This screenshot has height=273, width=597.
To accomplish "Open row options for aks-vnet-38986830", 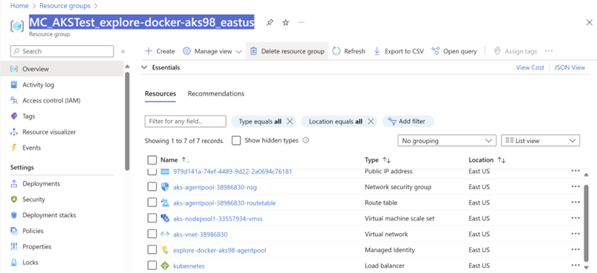I will coord(575,234).
